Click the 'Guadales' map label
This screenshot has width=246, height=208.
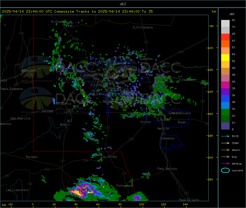pos(146,59)
